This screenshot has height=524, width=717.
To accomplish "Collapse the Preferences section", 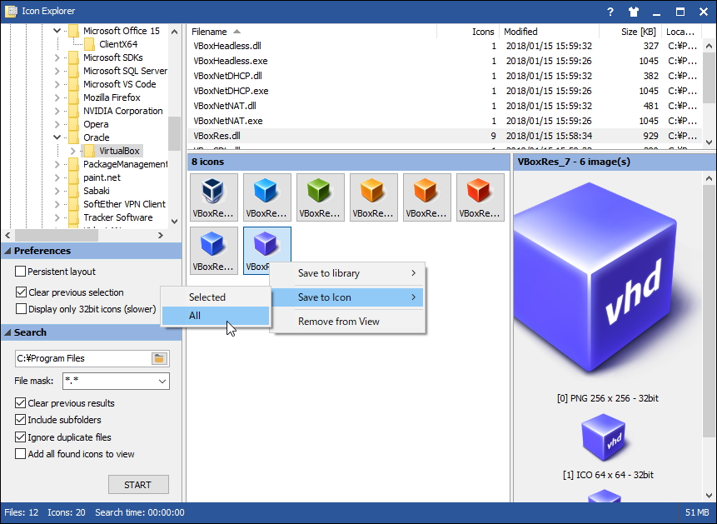I will [7, 251].
